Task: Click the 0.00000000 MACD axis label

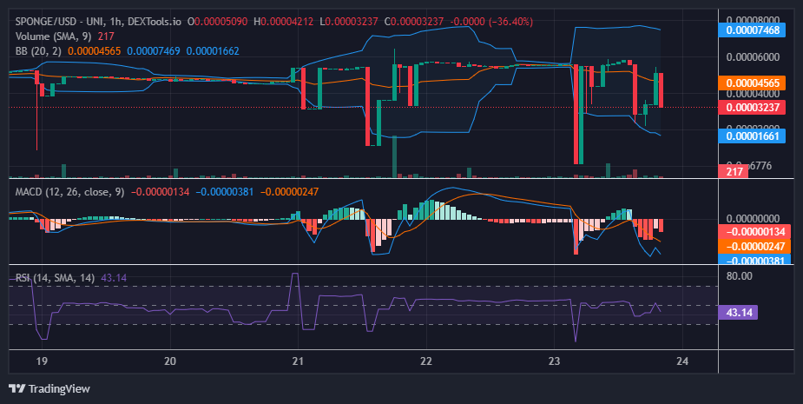Action: pos(753,218)
